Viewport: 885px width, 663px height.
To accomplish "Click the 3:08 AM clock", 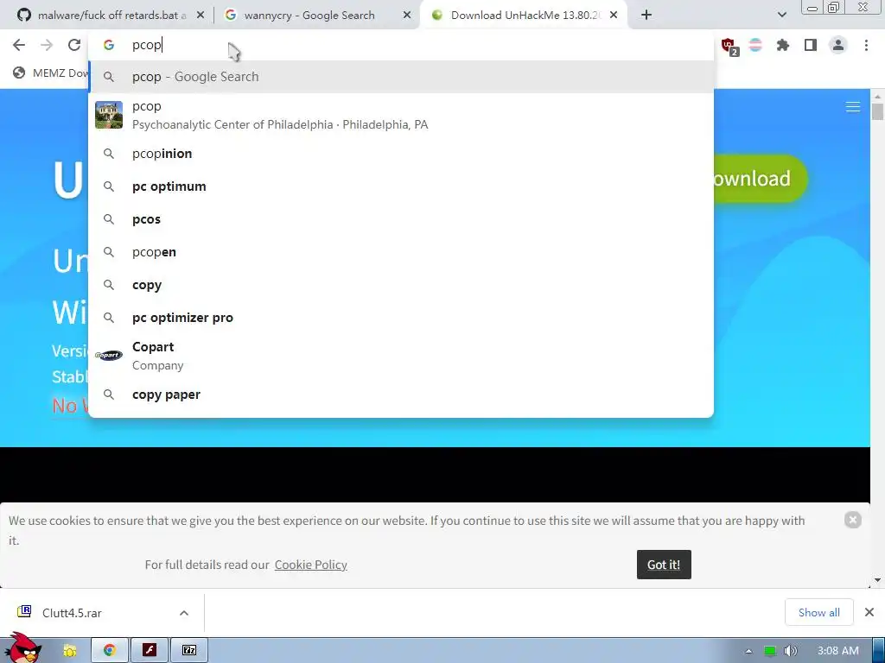I will [838, 651].
